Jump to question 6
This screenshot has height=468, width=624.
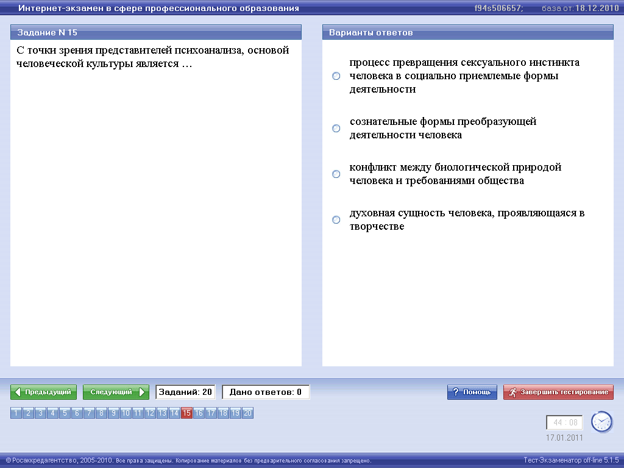[77, 413]
